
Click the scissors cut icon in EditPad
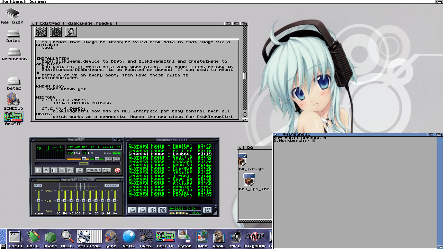tap(40, 32)
